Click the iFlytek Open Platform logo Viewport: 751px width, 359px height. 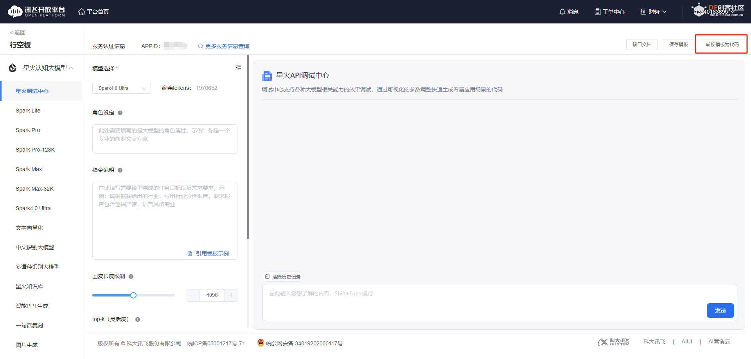coord(37,12)
